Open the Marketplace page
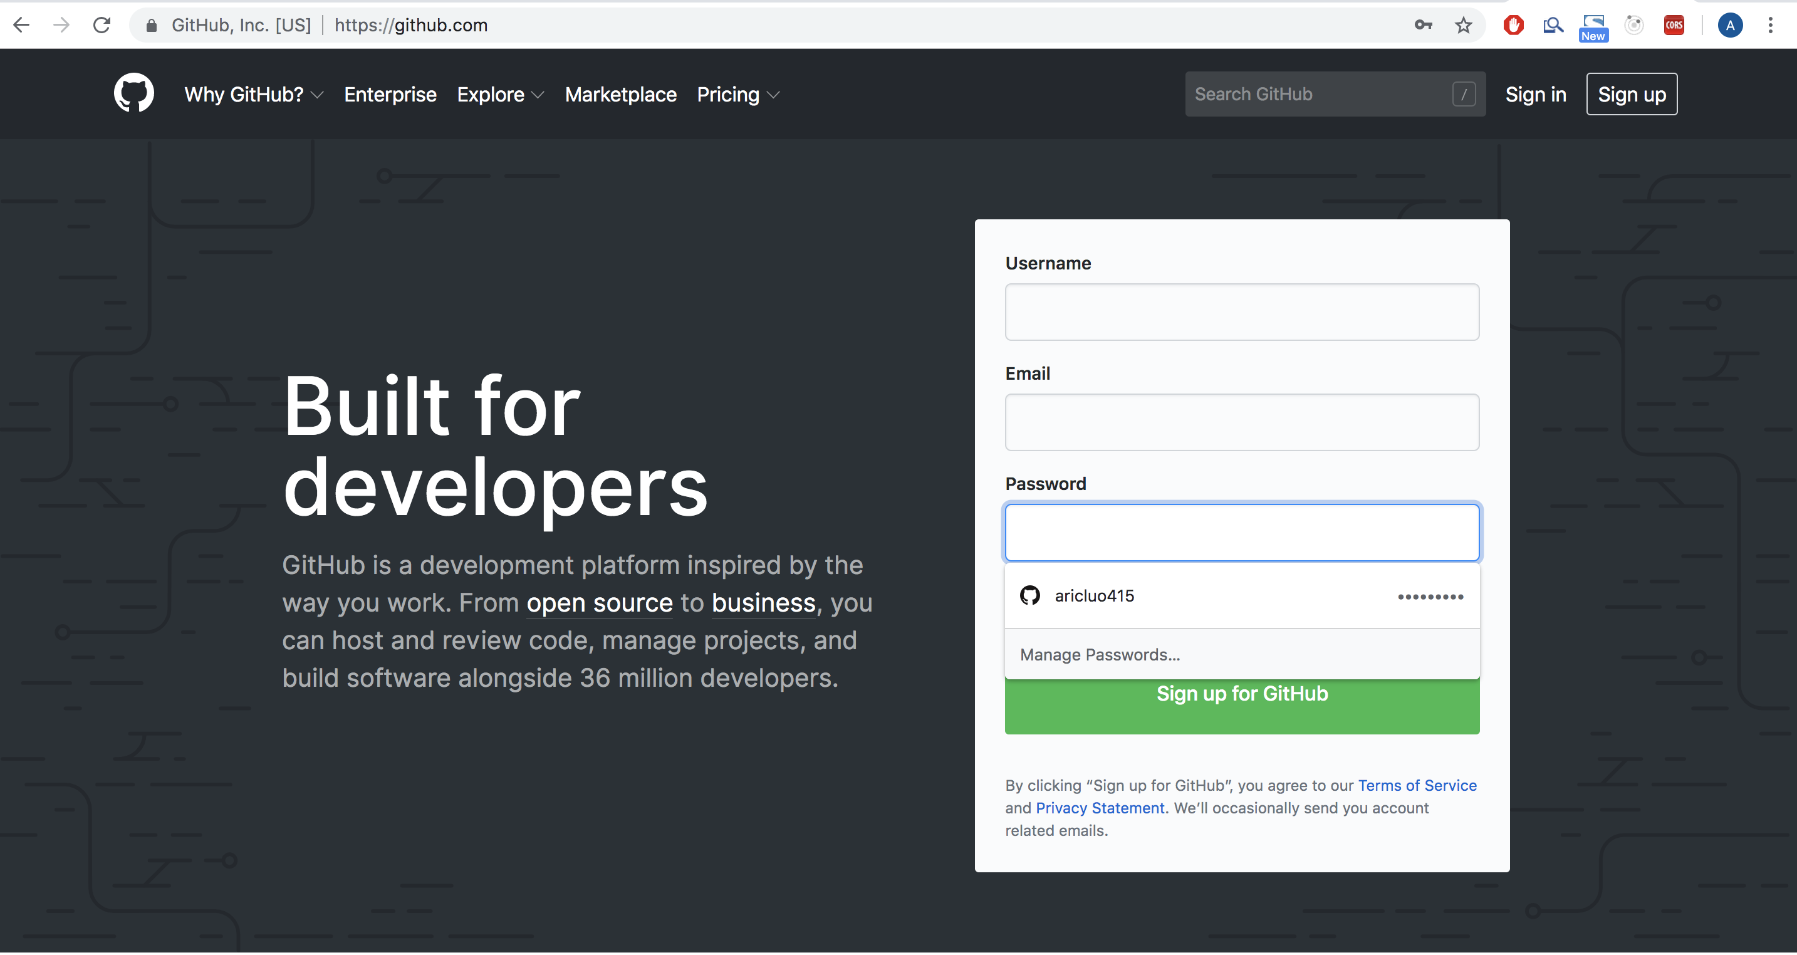Viewport: 1797px width, 955px height. [620, 94]
